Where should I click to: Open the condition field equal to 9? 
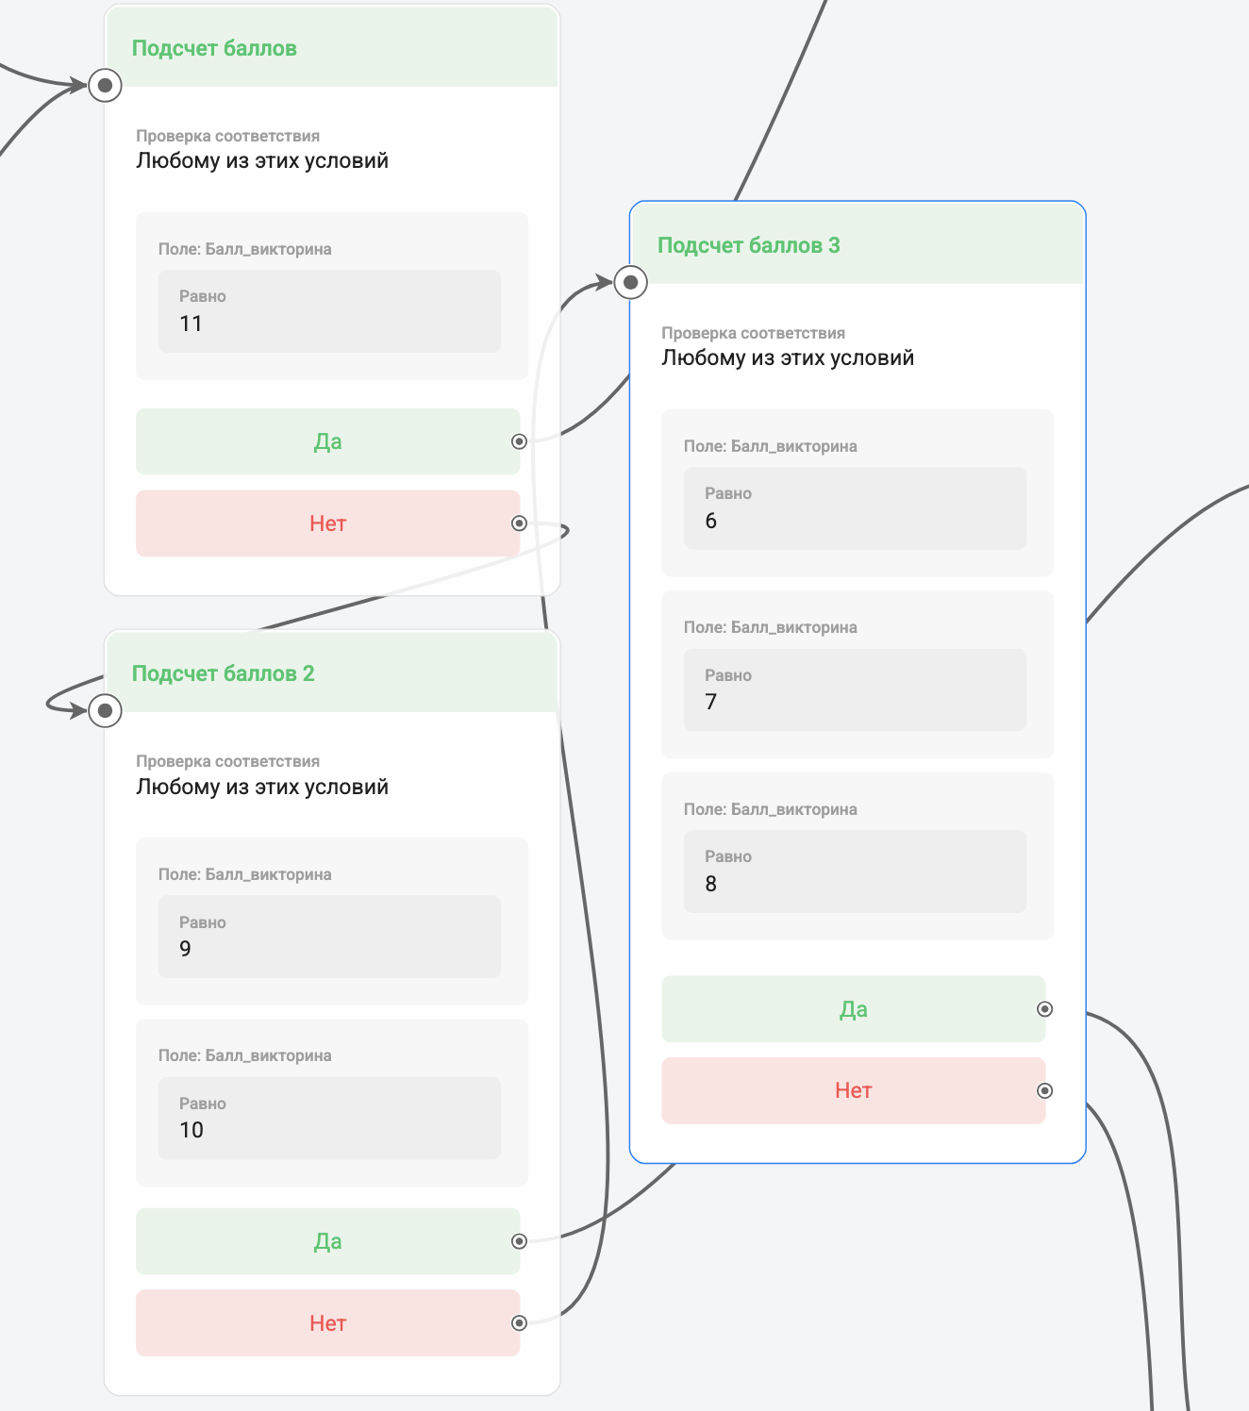(x=329, y=937)
